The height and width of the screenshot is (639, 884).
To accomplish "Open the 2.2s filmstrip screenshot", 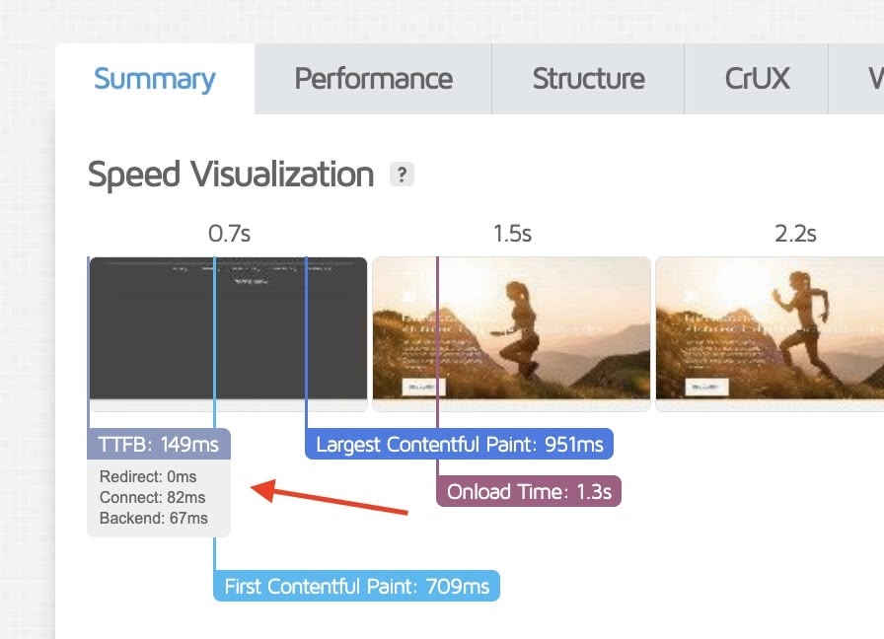I will point(770,333).
